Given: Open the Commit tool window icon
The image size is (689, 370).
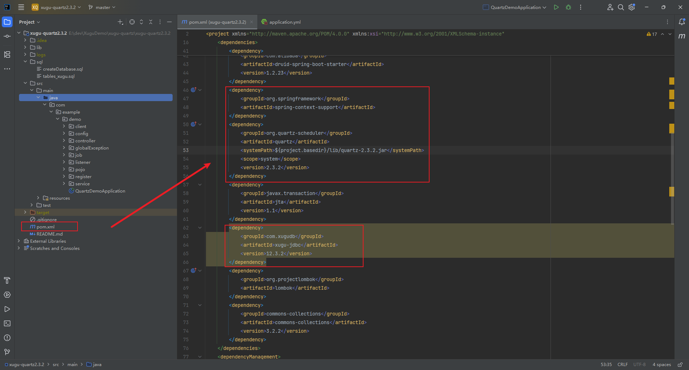Looking at the screenshot, I should click(7, 36).
